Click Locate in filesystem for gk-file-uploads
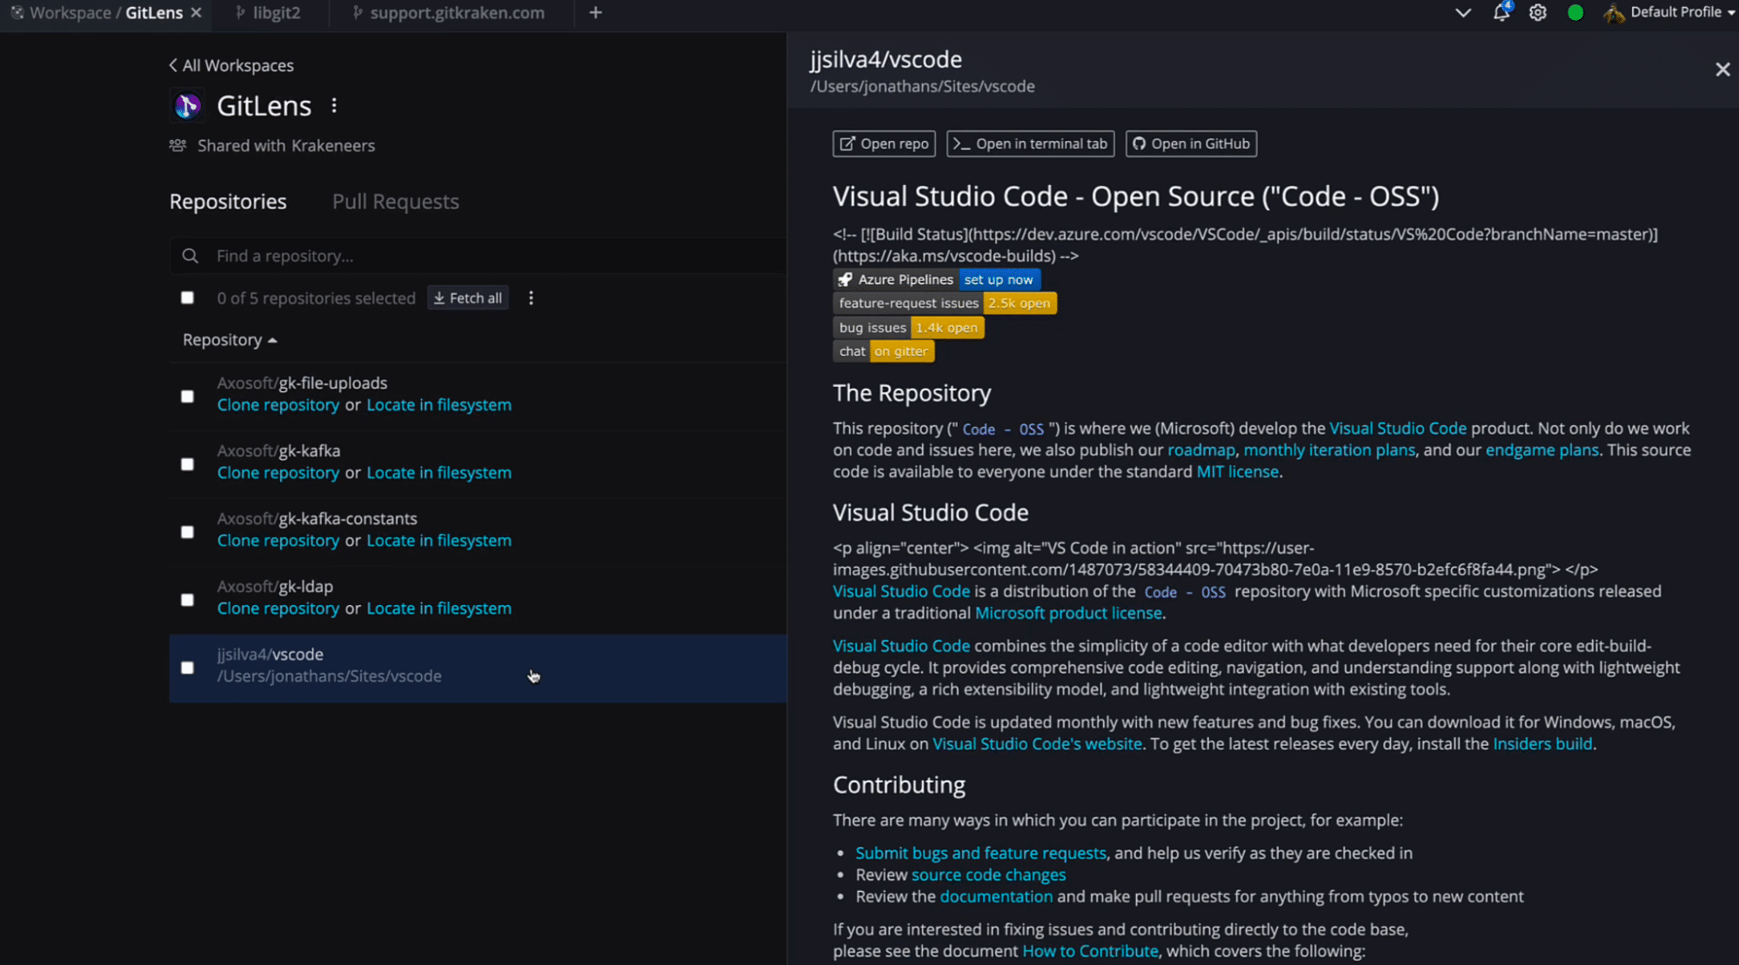 tap(439, 405)
